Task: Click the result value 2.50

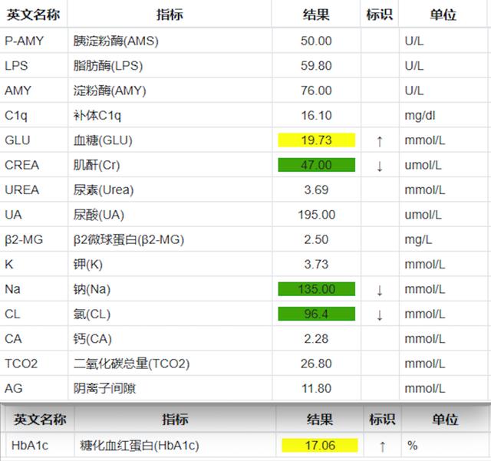Action: coord(316,239)
